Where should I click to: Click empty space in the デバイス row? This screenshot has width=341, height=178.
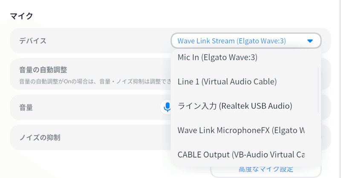107,41
